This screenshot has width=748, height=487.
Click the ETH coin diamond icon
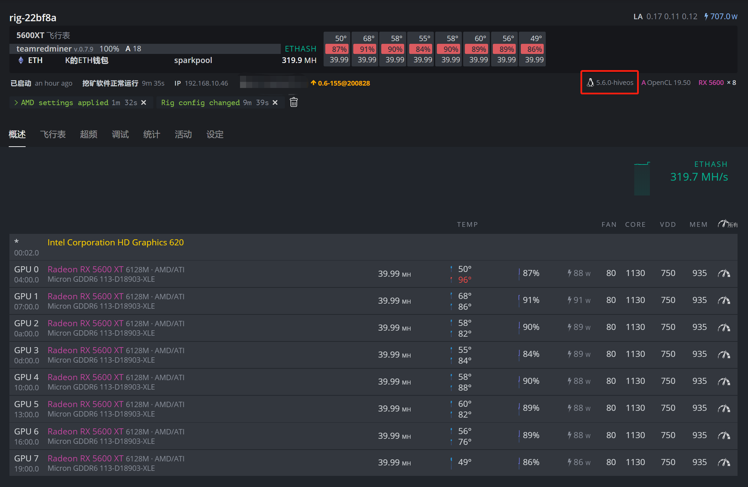(x=21, y=60)
